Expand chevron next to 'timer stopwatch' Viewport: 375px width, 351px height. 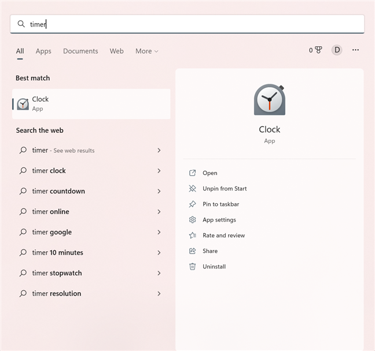coord(159,273)
